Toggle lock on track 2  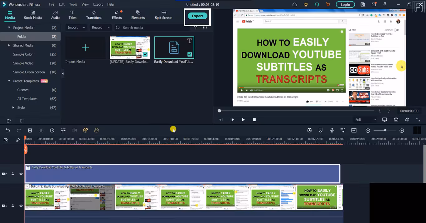[13, 174]
